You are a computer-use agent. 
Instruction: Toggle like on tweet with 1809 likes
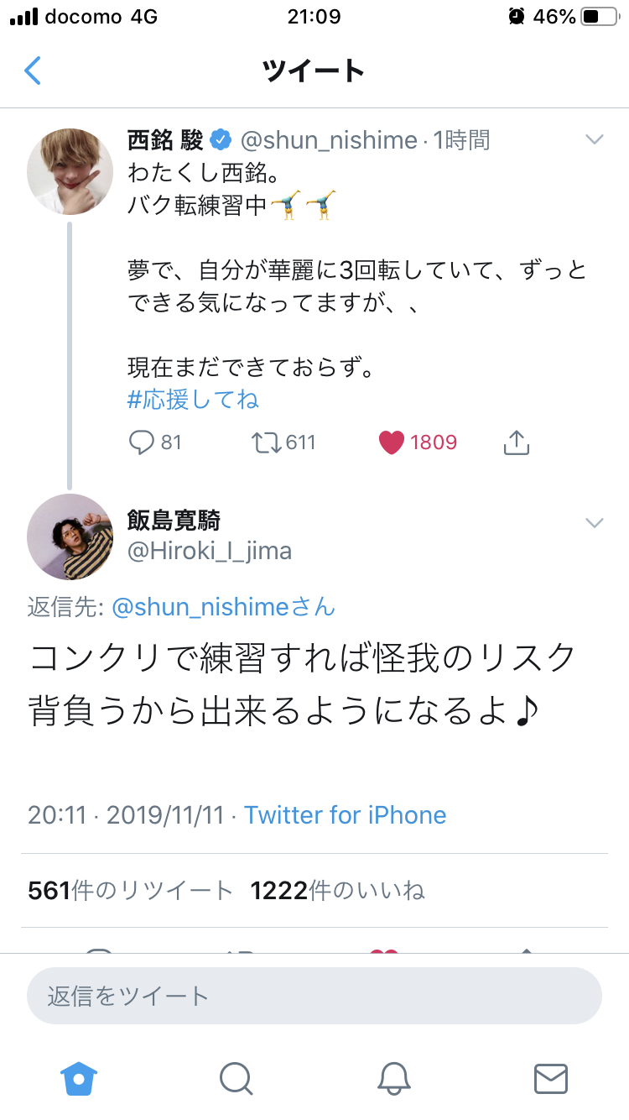click(392, 442)
